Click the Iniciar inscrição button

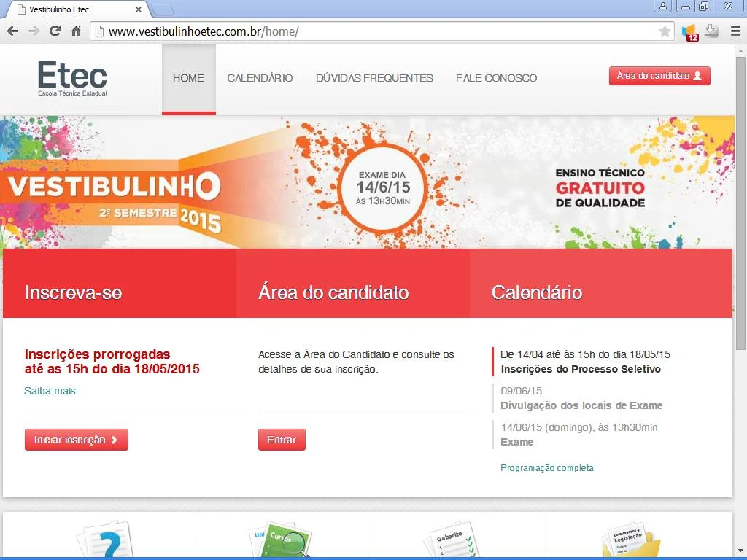pos(76,440)
